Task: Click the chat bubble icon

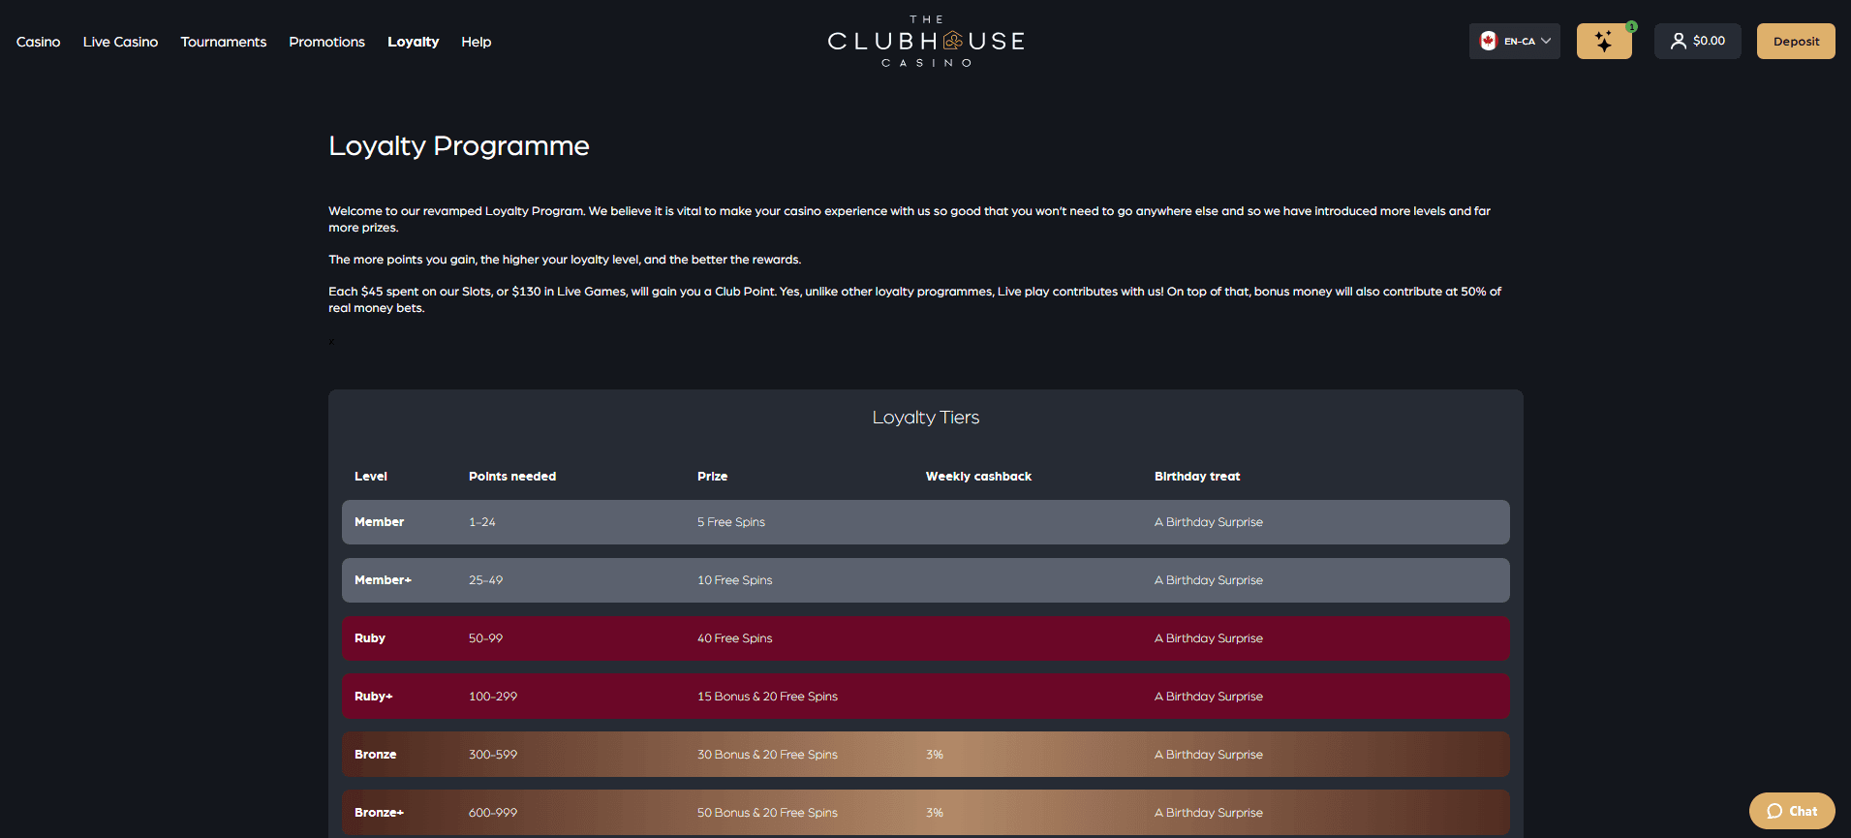Action: (1774, 811)
